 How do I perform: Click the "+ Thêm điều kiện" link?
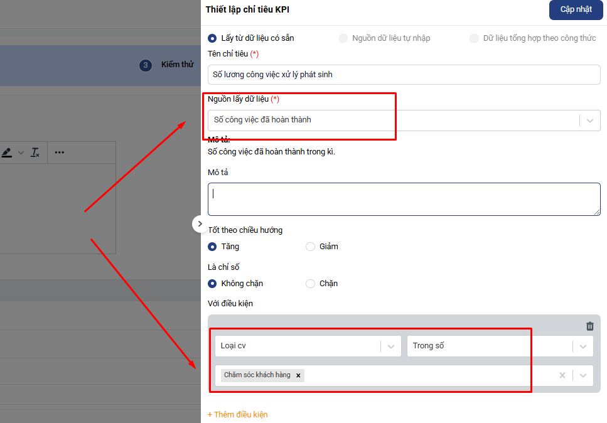tap(237, 415)
